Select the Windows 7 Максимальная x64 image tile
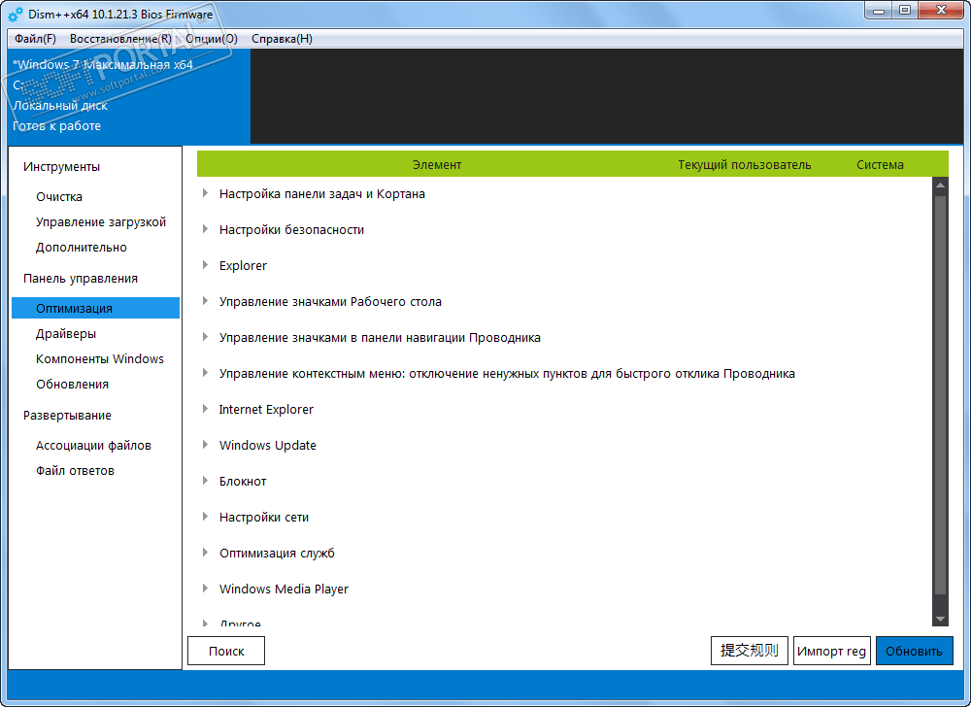This screenshot has height=707, width=971. click(129, 96)
